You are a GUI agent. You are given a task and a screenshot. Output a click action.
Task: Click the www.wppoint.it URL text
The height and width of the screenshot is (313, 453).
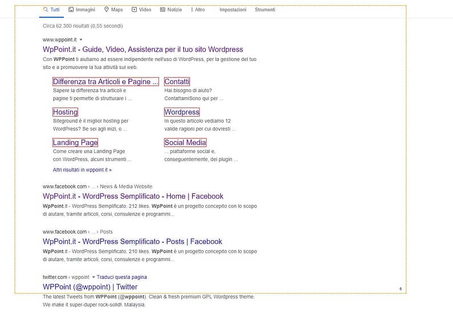click(59, 40)
